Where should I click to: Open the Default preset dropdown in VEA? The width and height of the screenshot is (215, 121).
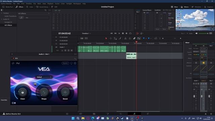click(x=44, y=77)
